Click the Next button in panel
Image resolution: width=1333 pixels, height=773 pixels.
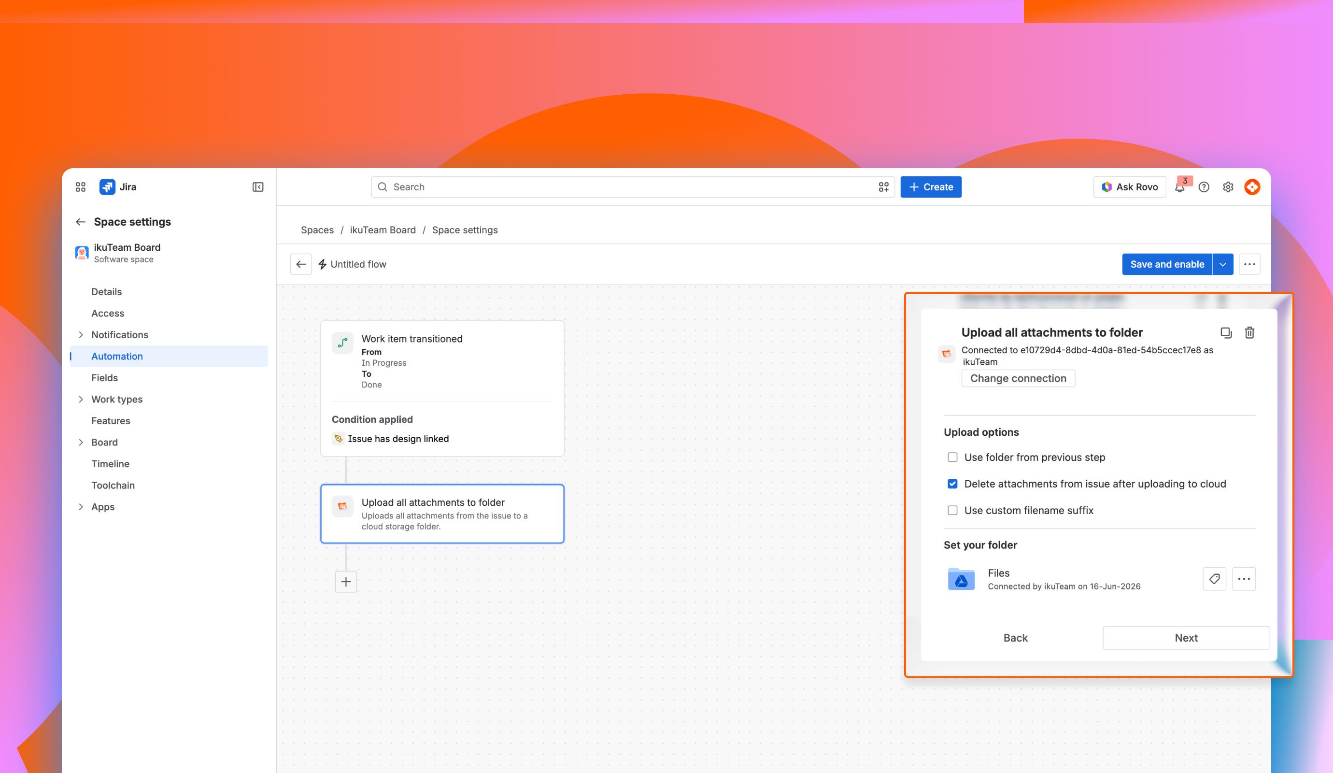click(1186, 638)
